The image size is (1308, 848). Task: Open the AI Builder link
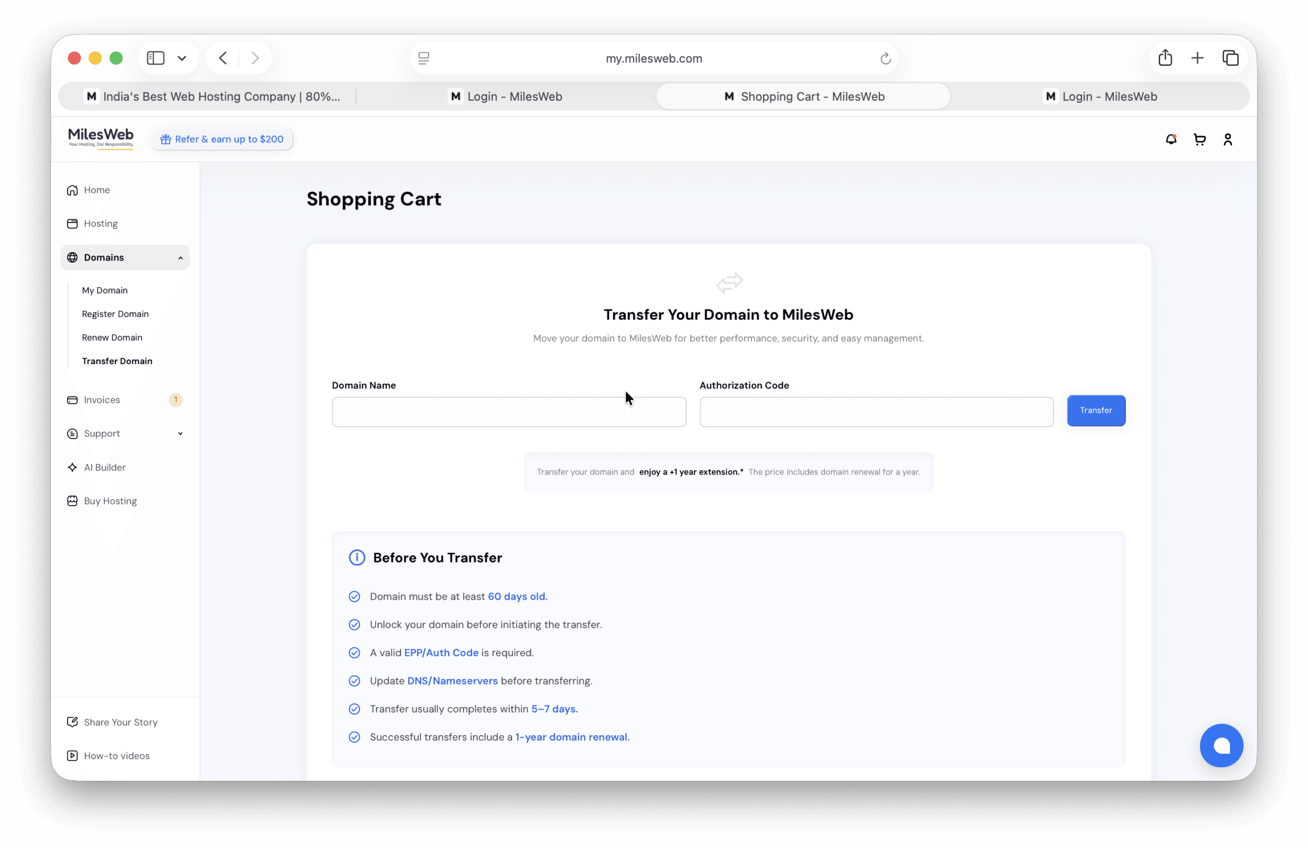pyautogui.click(x=125, y=468)
